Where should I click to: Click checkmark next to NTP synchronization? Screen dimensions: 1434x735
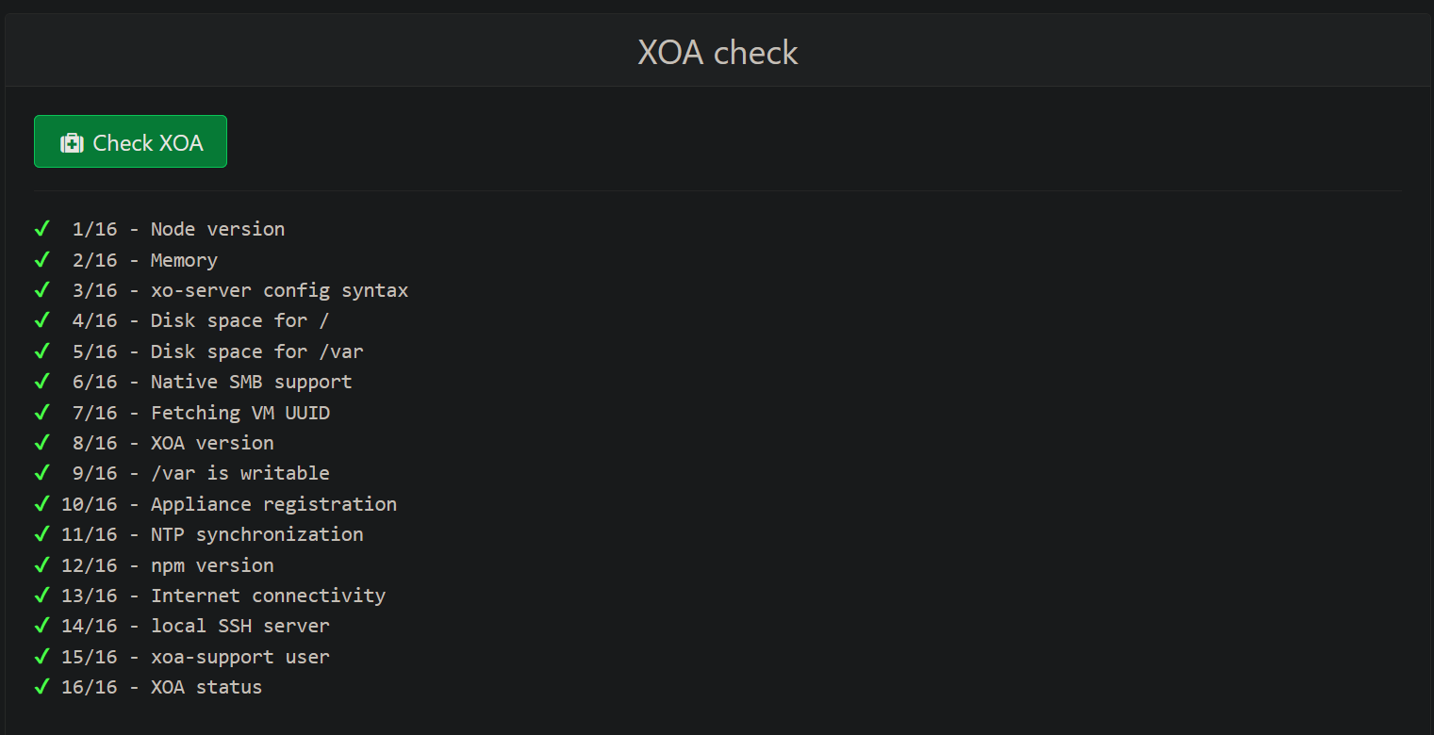coord(41,534)
